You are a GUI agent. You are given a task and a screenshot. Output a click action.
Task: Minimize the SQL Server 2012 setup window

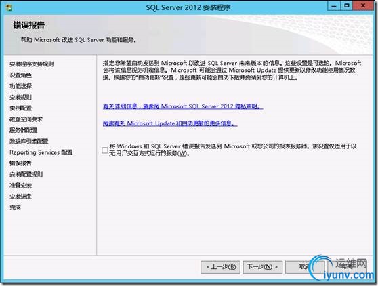point(334,6)
